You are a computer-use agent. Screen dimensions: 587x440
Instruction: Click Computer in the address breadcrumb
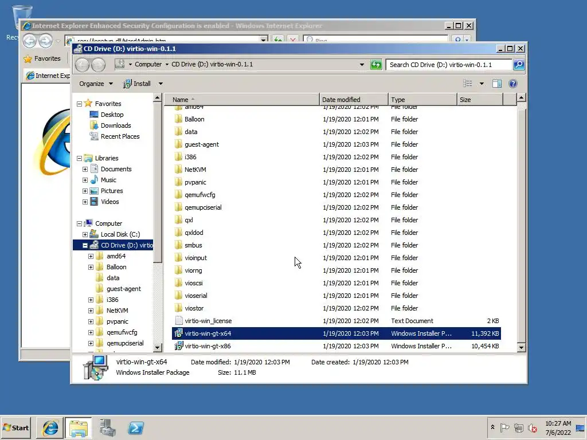[148, 64]
